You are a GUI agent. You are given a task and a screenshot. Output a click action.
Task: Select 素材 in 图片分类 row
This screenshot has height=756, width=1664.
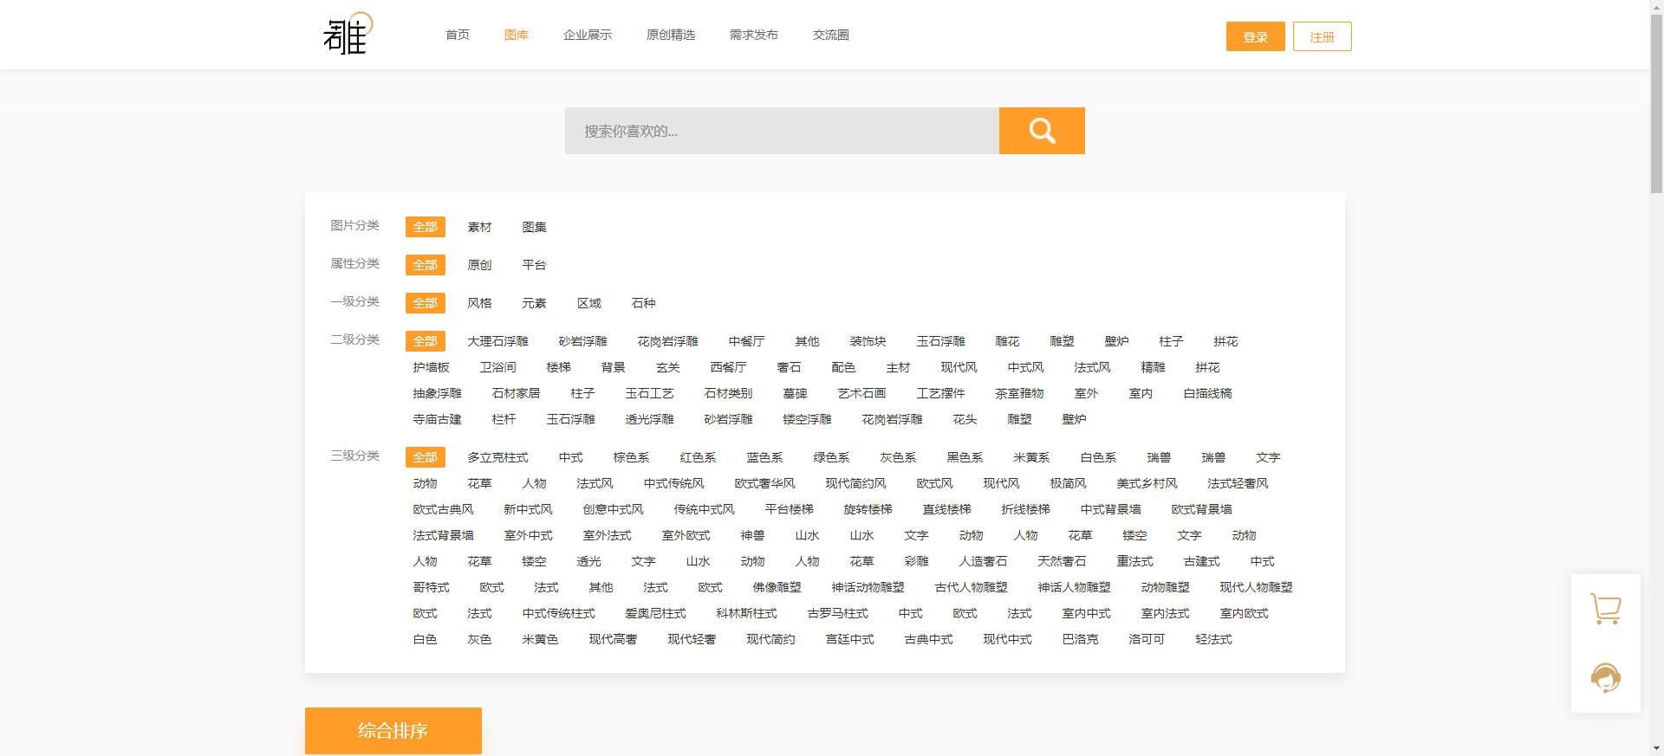click(480, 227)
